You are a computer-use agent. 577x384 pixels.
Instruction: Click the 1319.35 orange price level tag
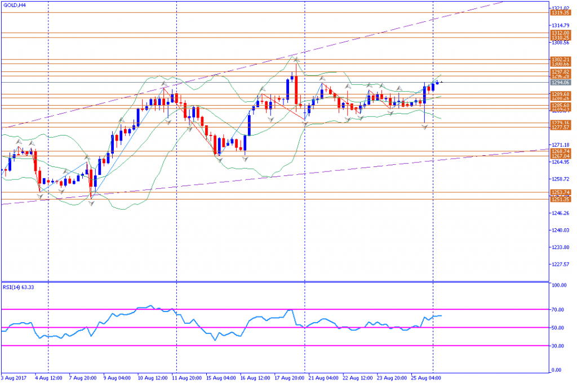[x=561, y=12]
